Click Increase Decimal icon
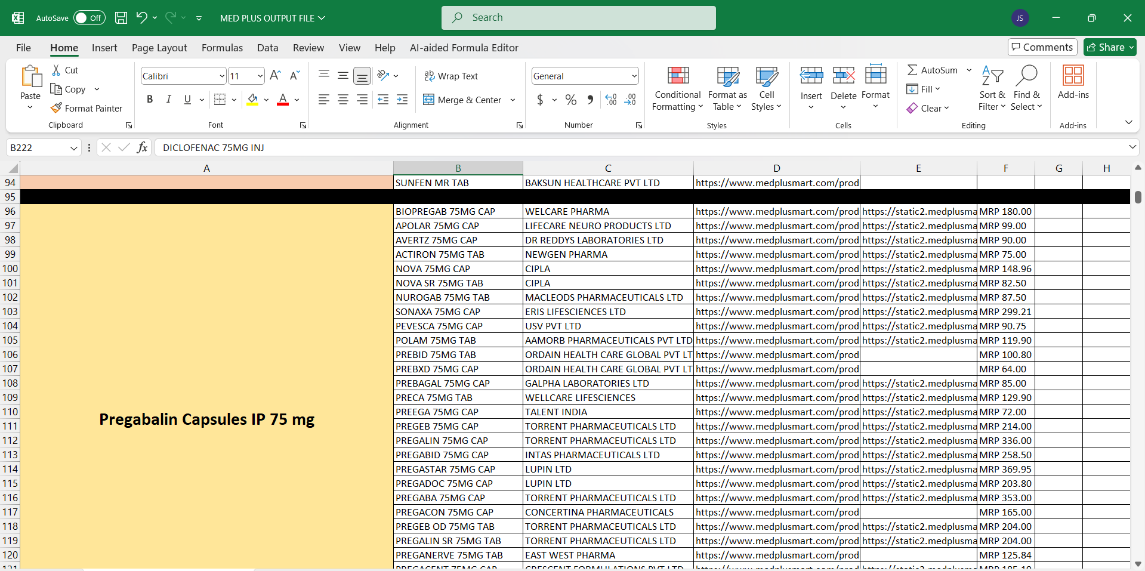1145x571 pixels. click(x=611, y=100)
